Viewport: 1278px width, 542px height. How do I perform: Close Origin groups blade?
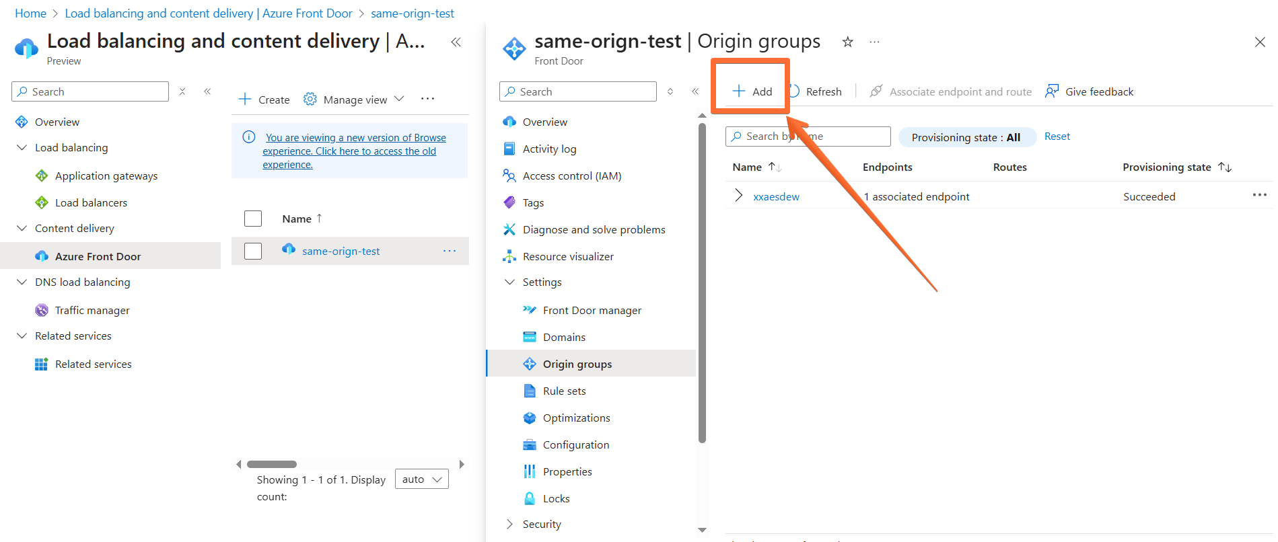pyautogui.click(x=1260, y=42)
